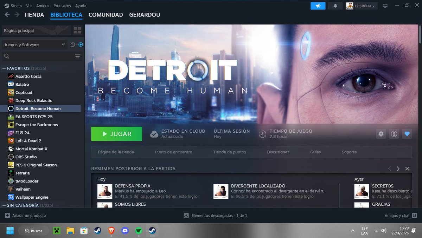Screen dimensions: 422x238
Task: Switch to Big Picture mode icon
Action: point(385,6)
